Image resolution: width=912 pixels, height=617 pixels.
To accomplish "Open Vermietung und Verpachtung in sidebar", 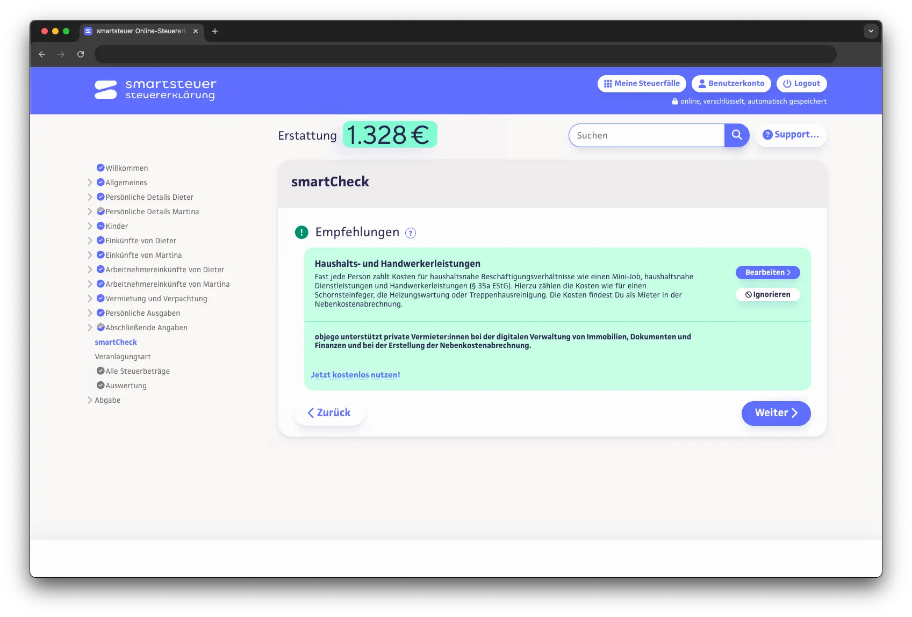I will pos(156,299).
